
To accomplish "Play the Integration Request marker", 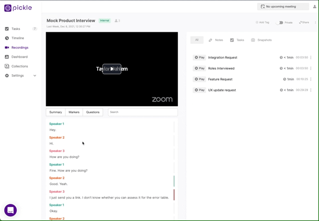I will point(200,57).
